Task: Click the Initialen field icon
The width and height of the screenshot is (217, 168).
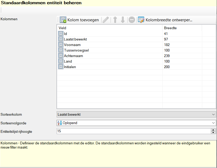Action: 61,67
